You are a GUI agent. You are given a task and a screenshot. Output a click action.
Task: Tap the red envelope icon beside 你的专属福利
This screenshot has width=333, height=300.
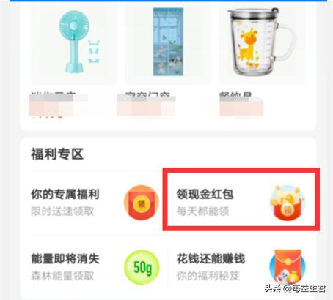[142, 203]
